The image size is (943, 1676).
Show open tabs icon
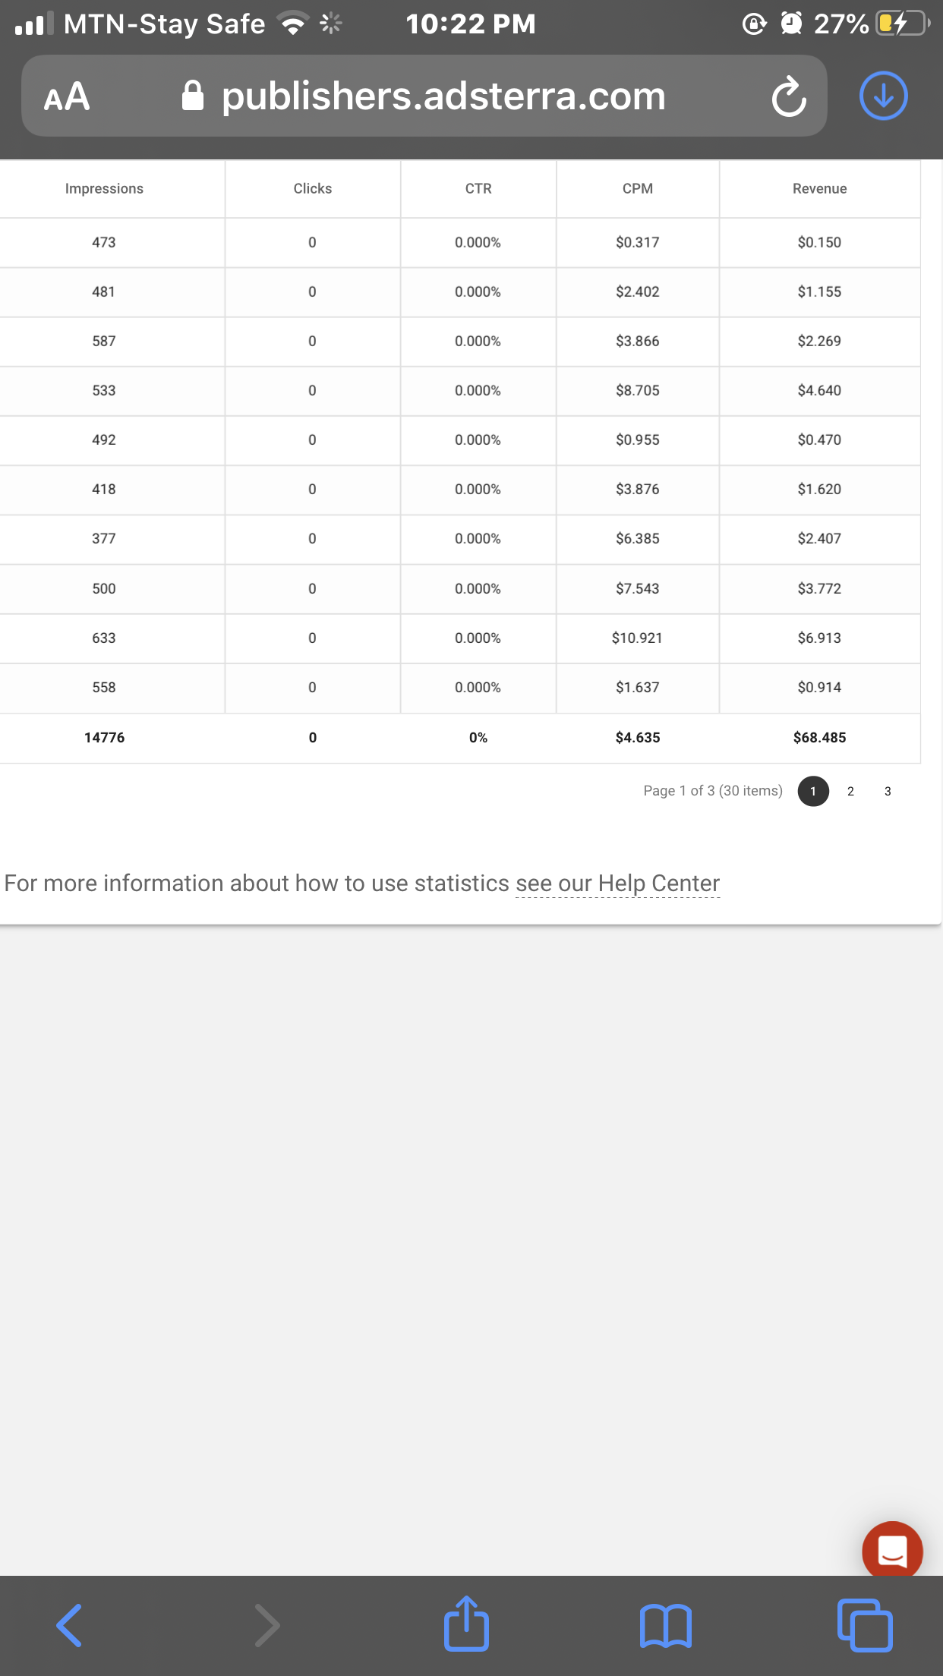coord(865,1625)
